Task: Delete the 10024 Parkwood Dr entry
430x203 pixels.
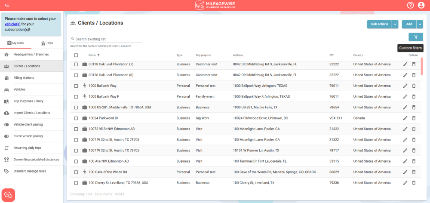Action: [x=414, y=118]
